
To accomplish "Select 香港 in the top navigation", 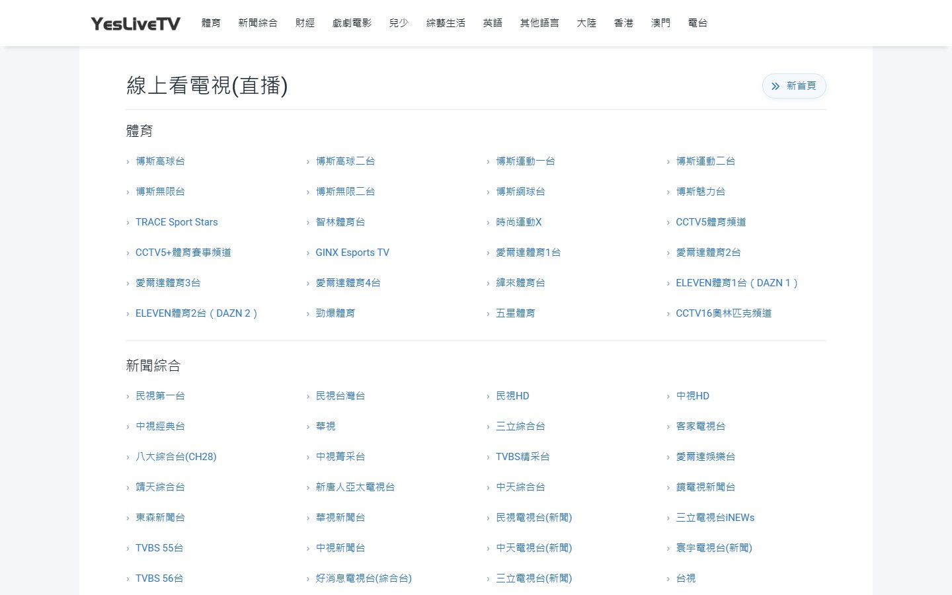I will pyautogui.click(x=623, y=23).
